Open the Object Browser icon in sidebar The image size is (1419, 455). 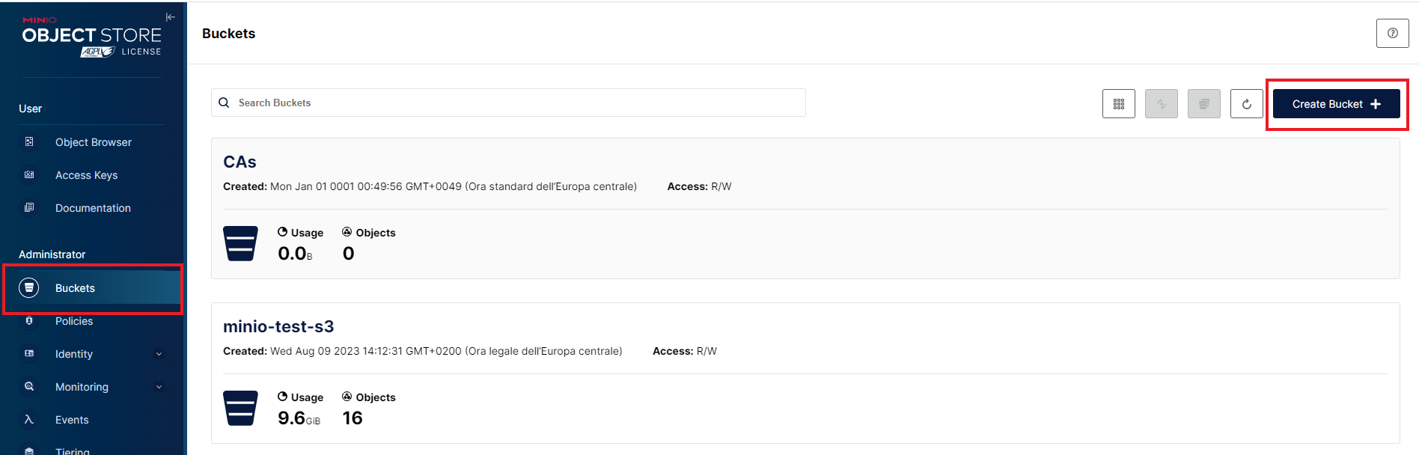29,141
